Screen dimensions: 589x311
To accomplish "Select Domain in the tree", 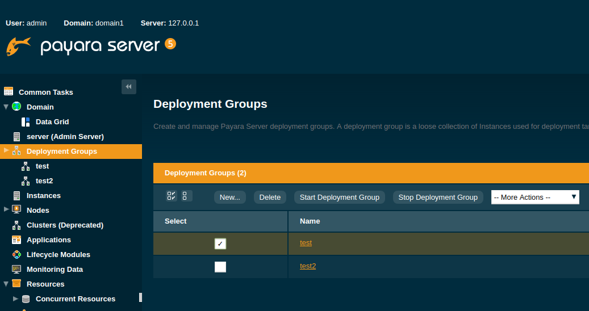I will pos(40,107).
